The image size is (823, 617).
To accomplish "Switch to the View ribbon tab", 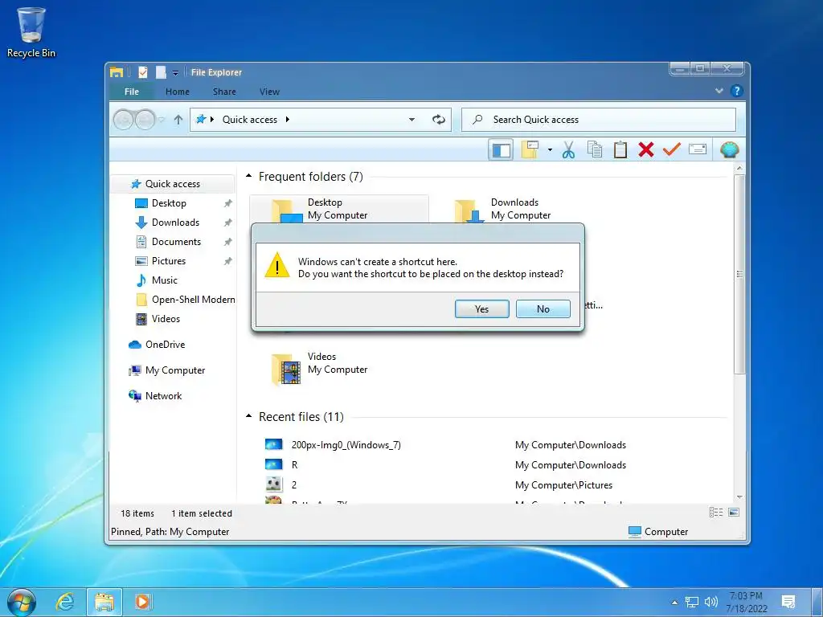I will point(269,92).
